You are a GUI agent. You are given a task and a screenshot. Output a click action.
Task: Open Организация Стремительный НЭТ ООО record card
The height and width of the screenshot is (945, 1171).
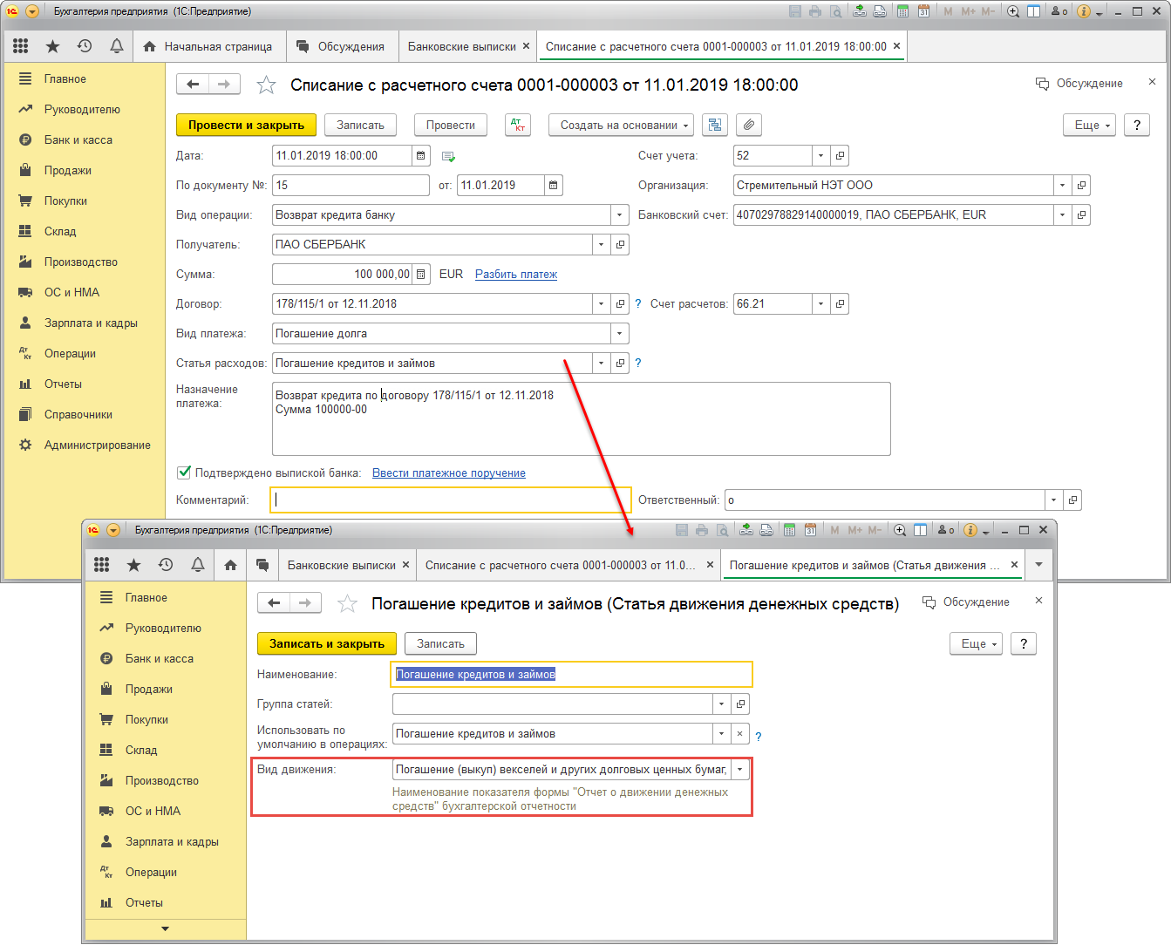[x=1081, y=186]
